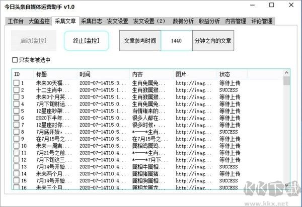The height and width of the screenshot is (207, 302).
Task: Select title 未来两个月... in row 14
Action: [52, 174]
